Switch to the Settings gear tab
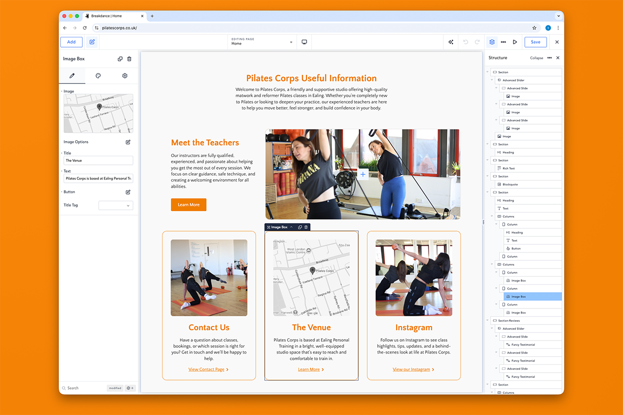 click(125, 76)
